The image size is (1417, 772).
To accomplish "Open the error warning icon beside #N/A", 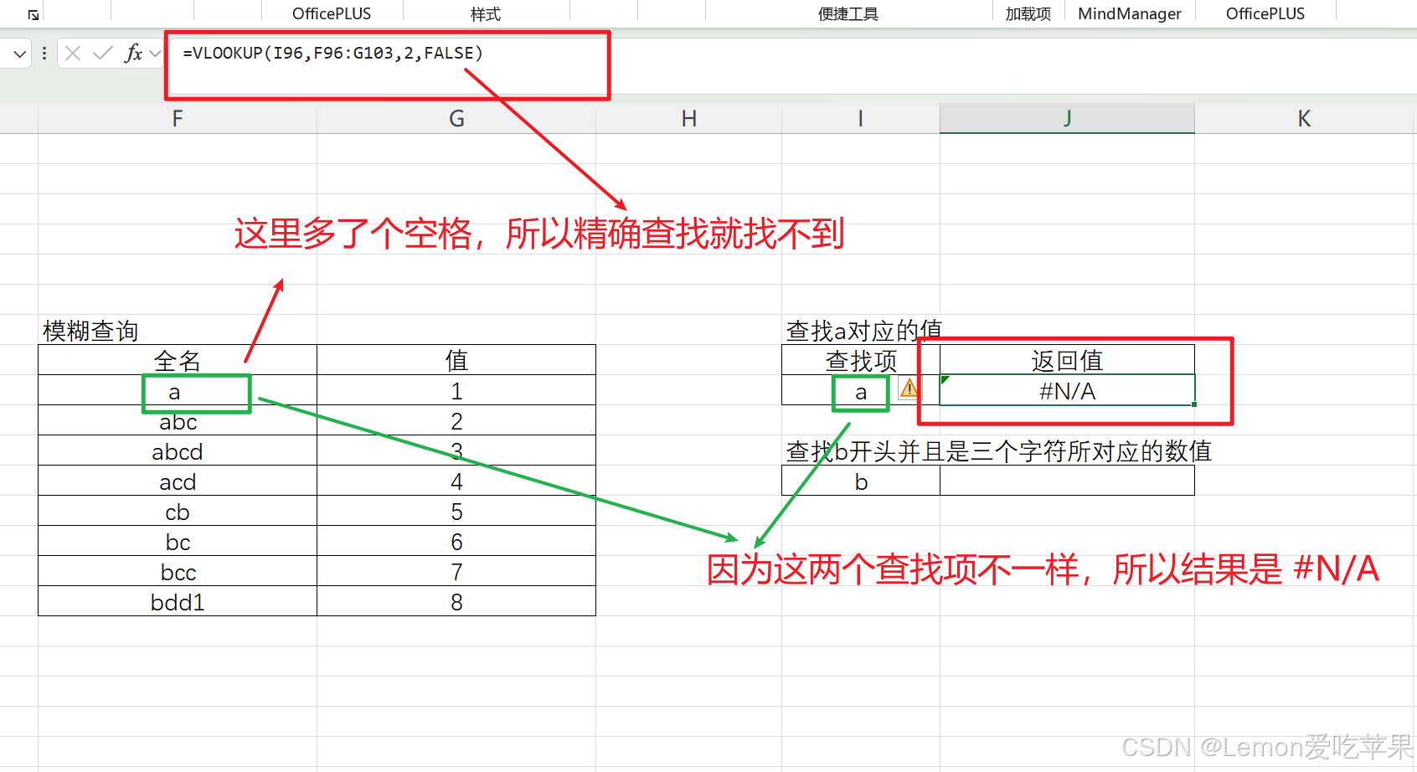I will click(x=909, y=388).
